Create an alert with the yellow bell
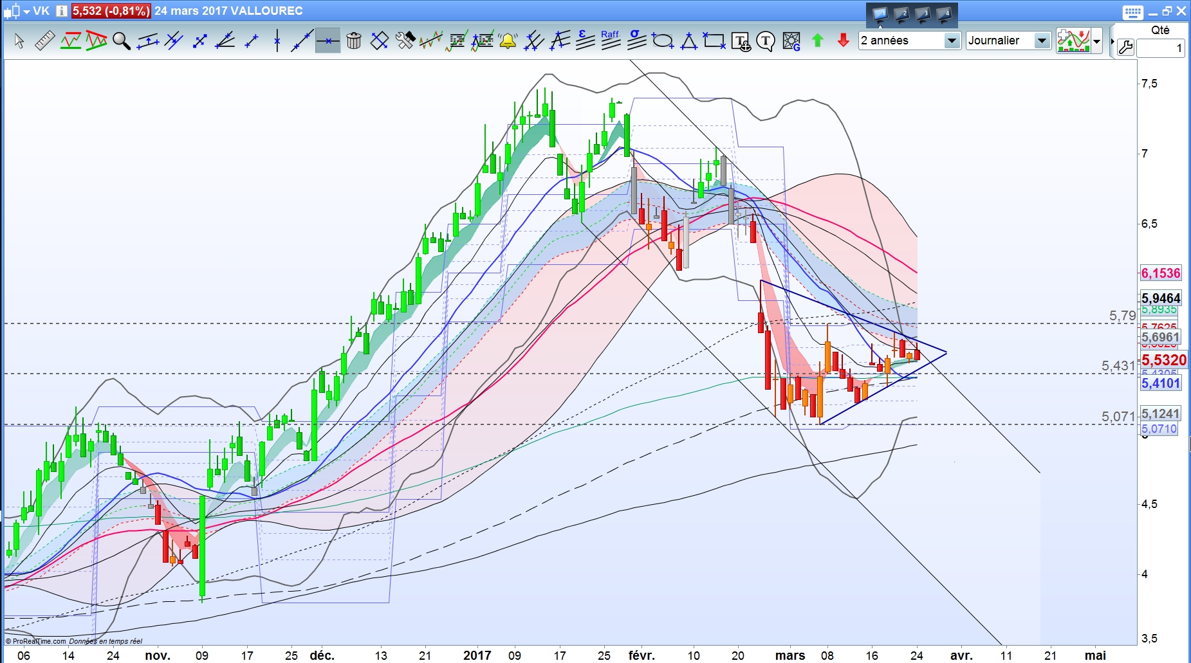The height and width of the screenshot is (663, 1191). [x=508, y=41]
